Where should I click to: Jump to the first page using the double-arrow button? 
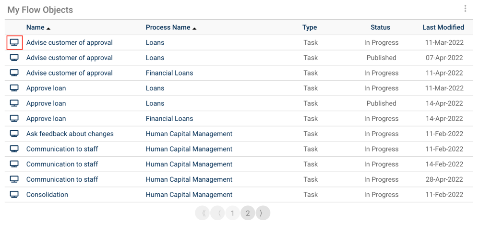(x=203, y=213)
